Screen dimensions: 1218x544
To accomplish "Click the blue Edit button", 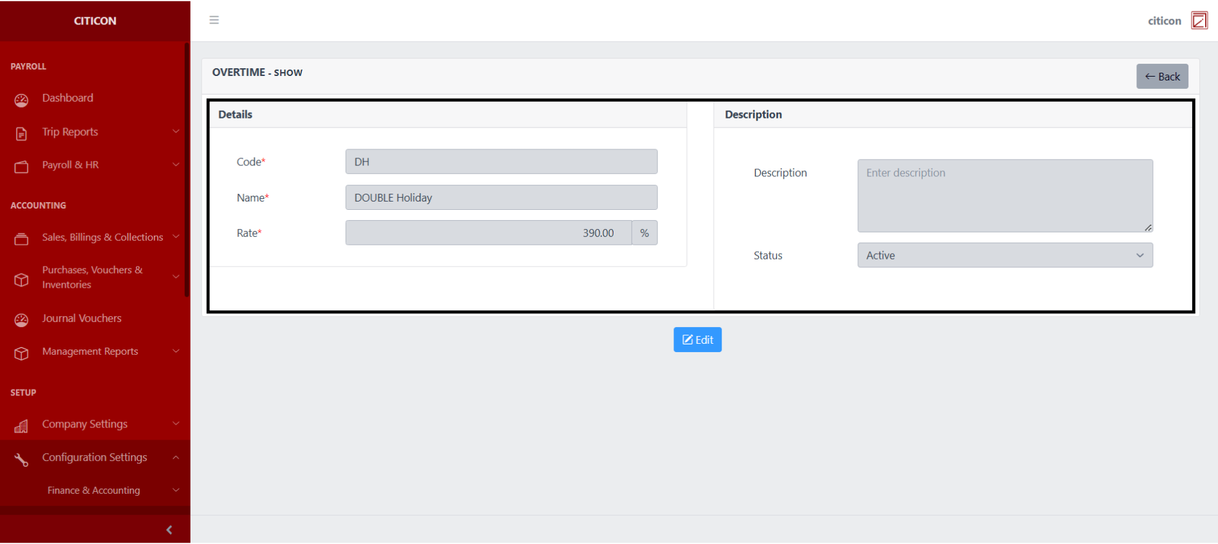I will [697, 340].
